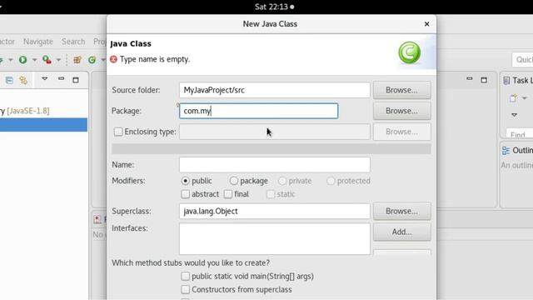
Task: Click the Task List panel icon
Action: (506, 80)
